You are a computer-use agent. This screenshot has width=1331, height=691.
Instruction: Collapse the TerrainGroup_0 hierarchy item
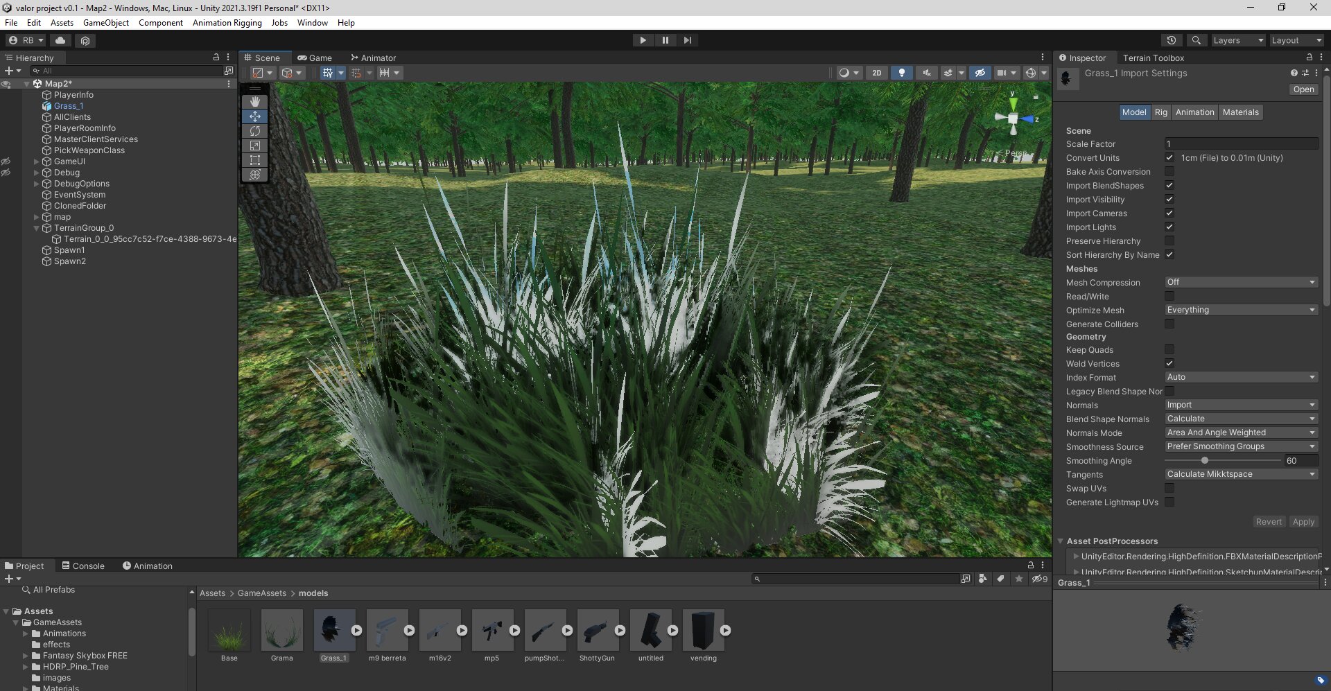36,228
